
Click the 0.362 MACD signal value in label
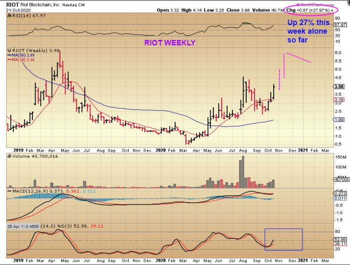[73, 191]
